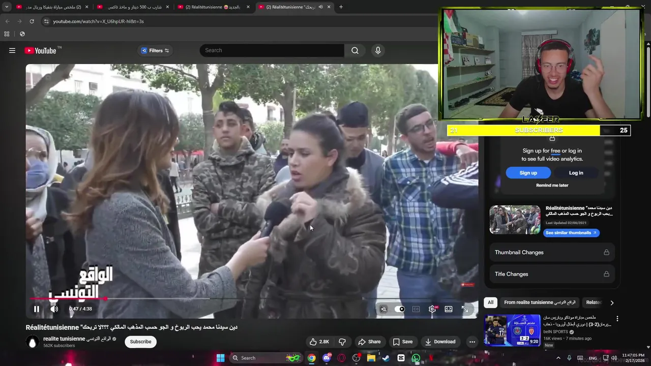Open the YouTube hamburger guide menu
The height and width of the screenshot is (366, 651).
[12, 50]
